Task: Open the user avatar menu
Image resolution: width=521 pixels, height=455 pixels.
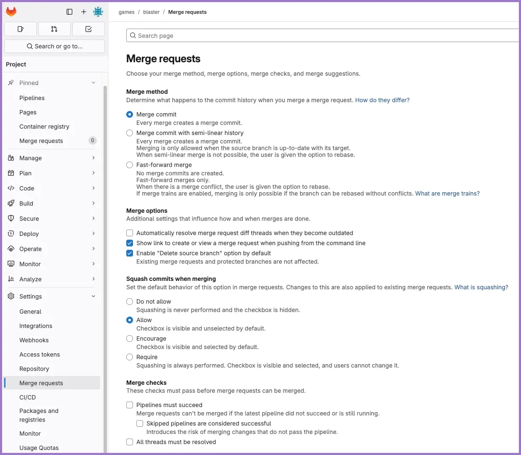Action: 98,12
